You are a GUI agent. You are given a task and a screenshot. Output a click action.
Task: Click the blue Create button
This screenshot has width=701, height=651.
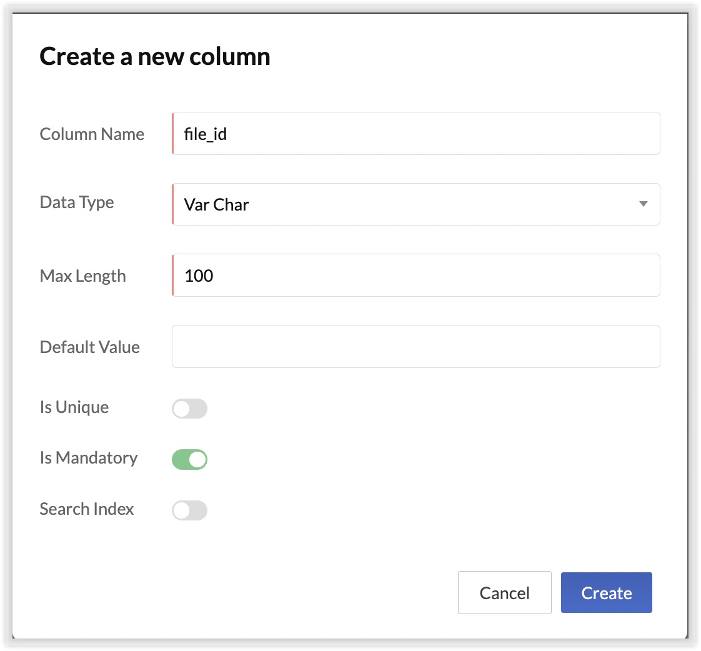pyautogui.click(x=606, y=593)
